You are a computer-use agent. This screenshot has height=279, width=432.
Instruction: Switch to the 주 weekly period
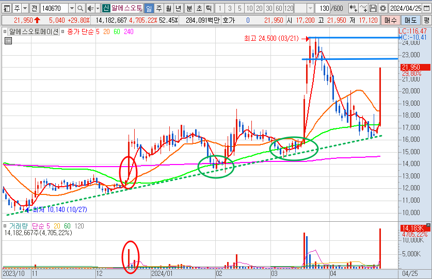(x=158, y=9)
